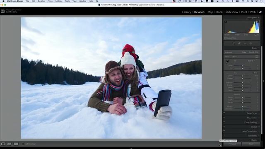265x149 pixels.
Task: Toggle the HSL / Color panel switch
Action: click(x=224, y=117)
